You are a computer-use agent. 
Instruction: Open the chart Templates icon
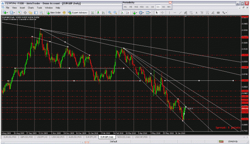148,12
